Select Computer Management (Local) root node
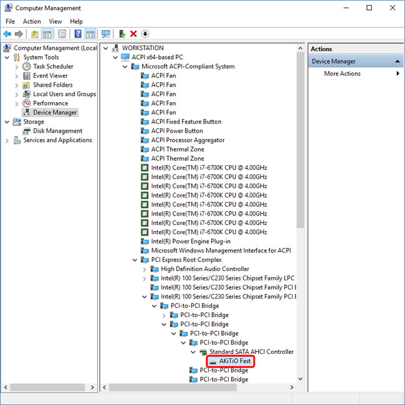This screenshot has width=405, height=405. (x=55, y=48)
